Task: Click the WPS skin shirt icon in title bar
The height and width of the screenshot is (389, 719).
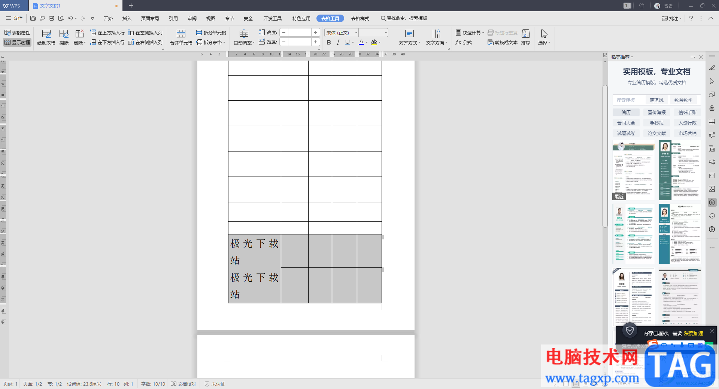Action: [641, 6]
